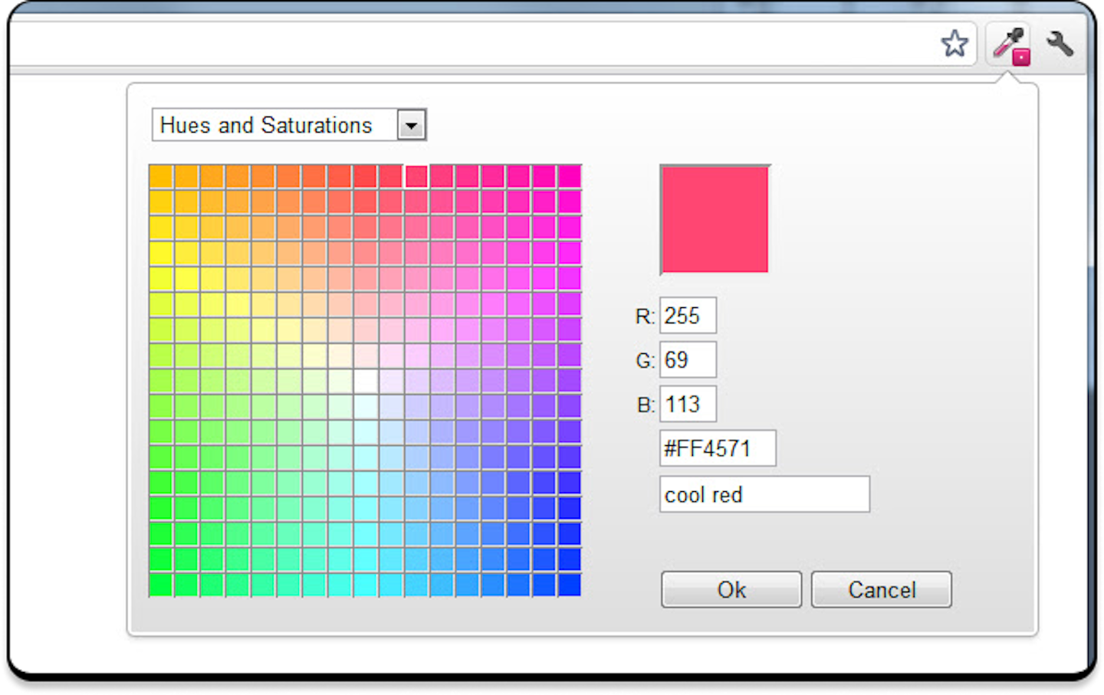Pick the magenta swatch in top-right corner
The height and width of the screenshot is (695, 1104).
570,177
